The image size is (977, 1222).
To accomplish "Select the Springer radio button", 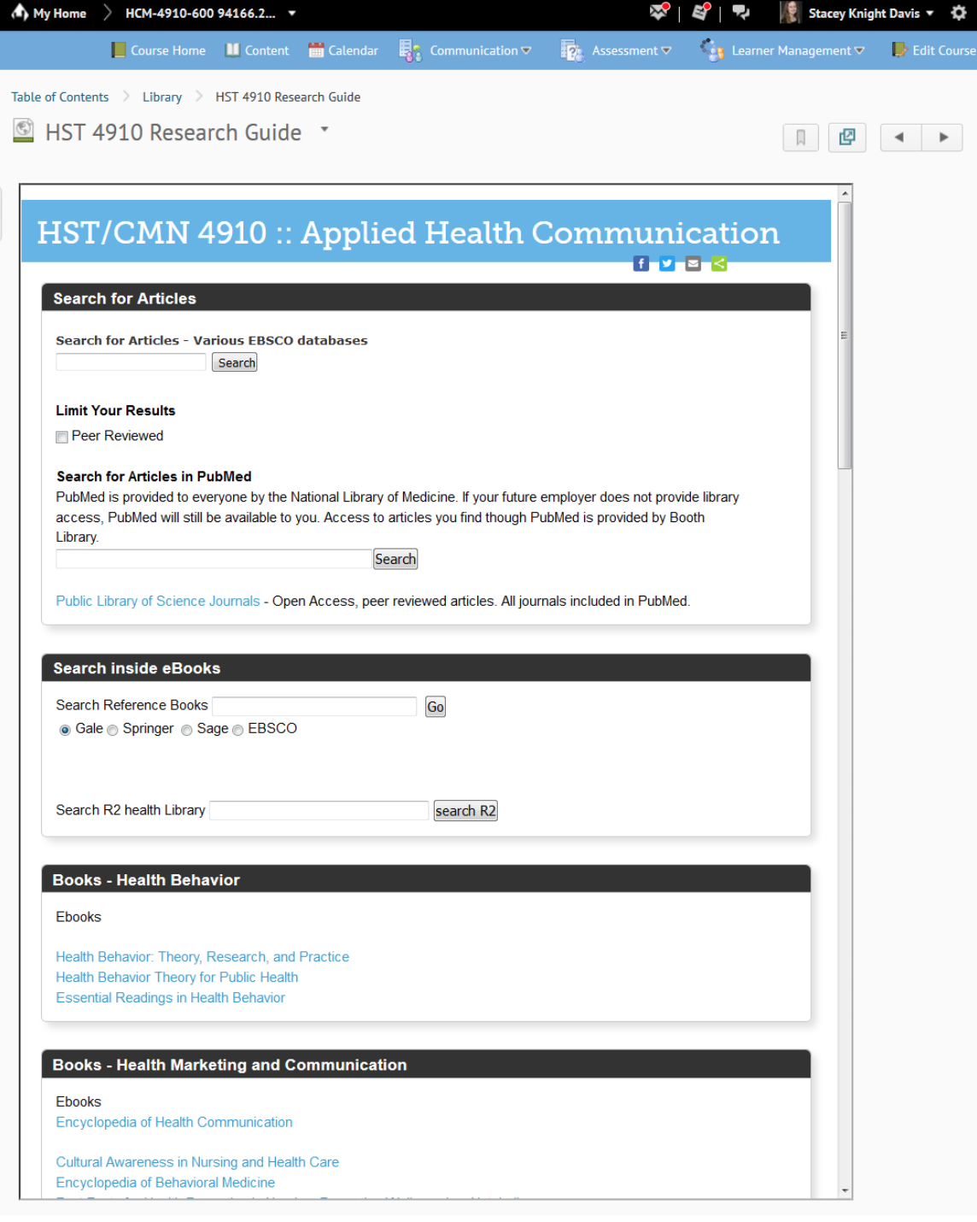I will 112,730.
